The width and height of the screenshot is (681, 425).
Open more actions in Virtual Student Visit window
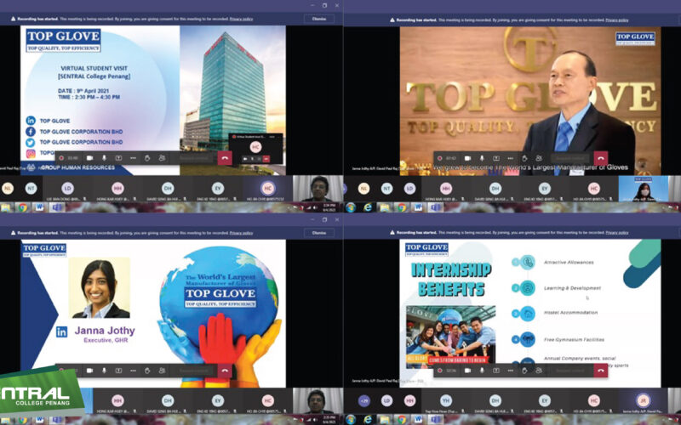click(133, 158)
